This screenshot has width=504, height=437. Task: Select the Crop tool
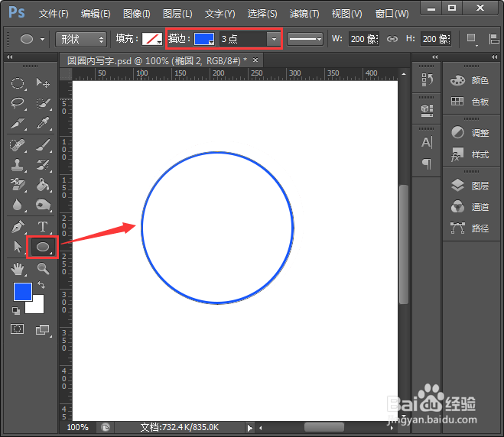click(18, 123)
